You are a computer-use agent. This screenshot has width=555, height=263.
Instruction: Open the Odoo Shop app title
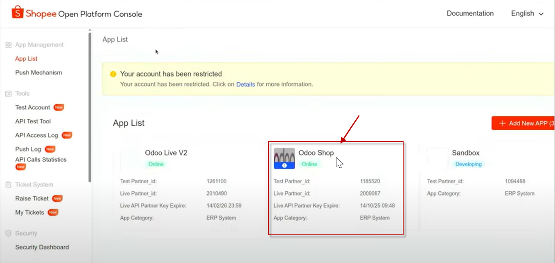(316, 153)
